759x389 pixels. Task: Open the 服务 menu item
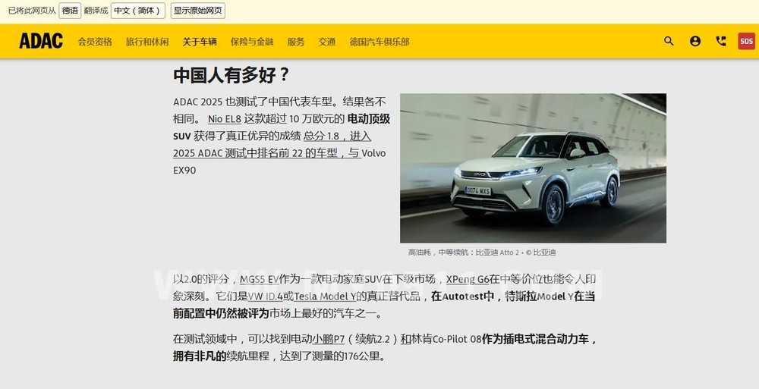pyautogui.click(x=296, y=42)
